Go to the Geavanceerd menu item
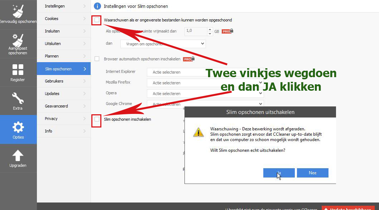 [x=63, y=106]
